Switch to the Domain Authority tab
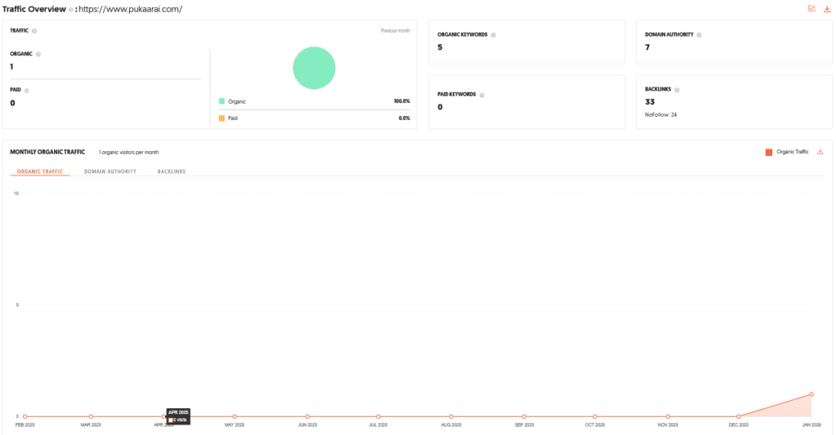The width and height of the screenshot is (836, 435). pos(110,171)
